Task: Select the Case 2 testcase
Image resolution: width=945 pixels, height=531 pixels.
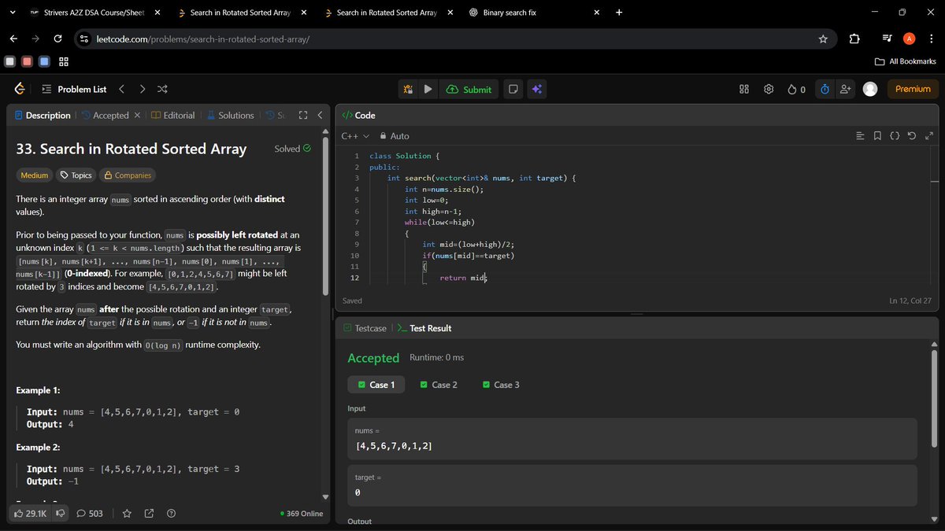Action: (x=439, y=385)
